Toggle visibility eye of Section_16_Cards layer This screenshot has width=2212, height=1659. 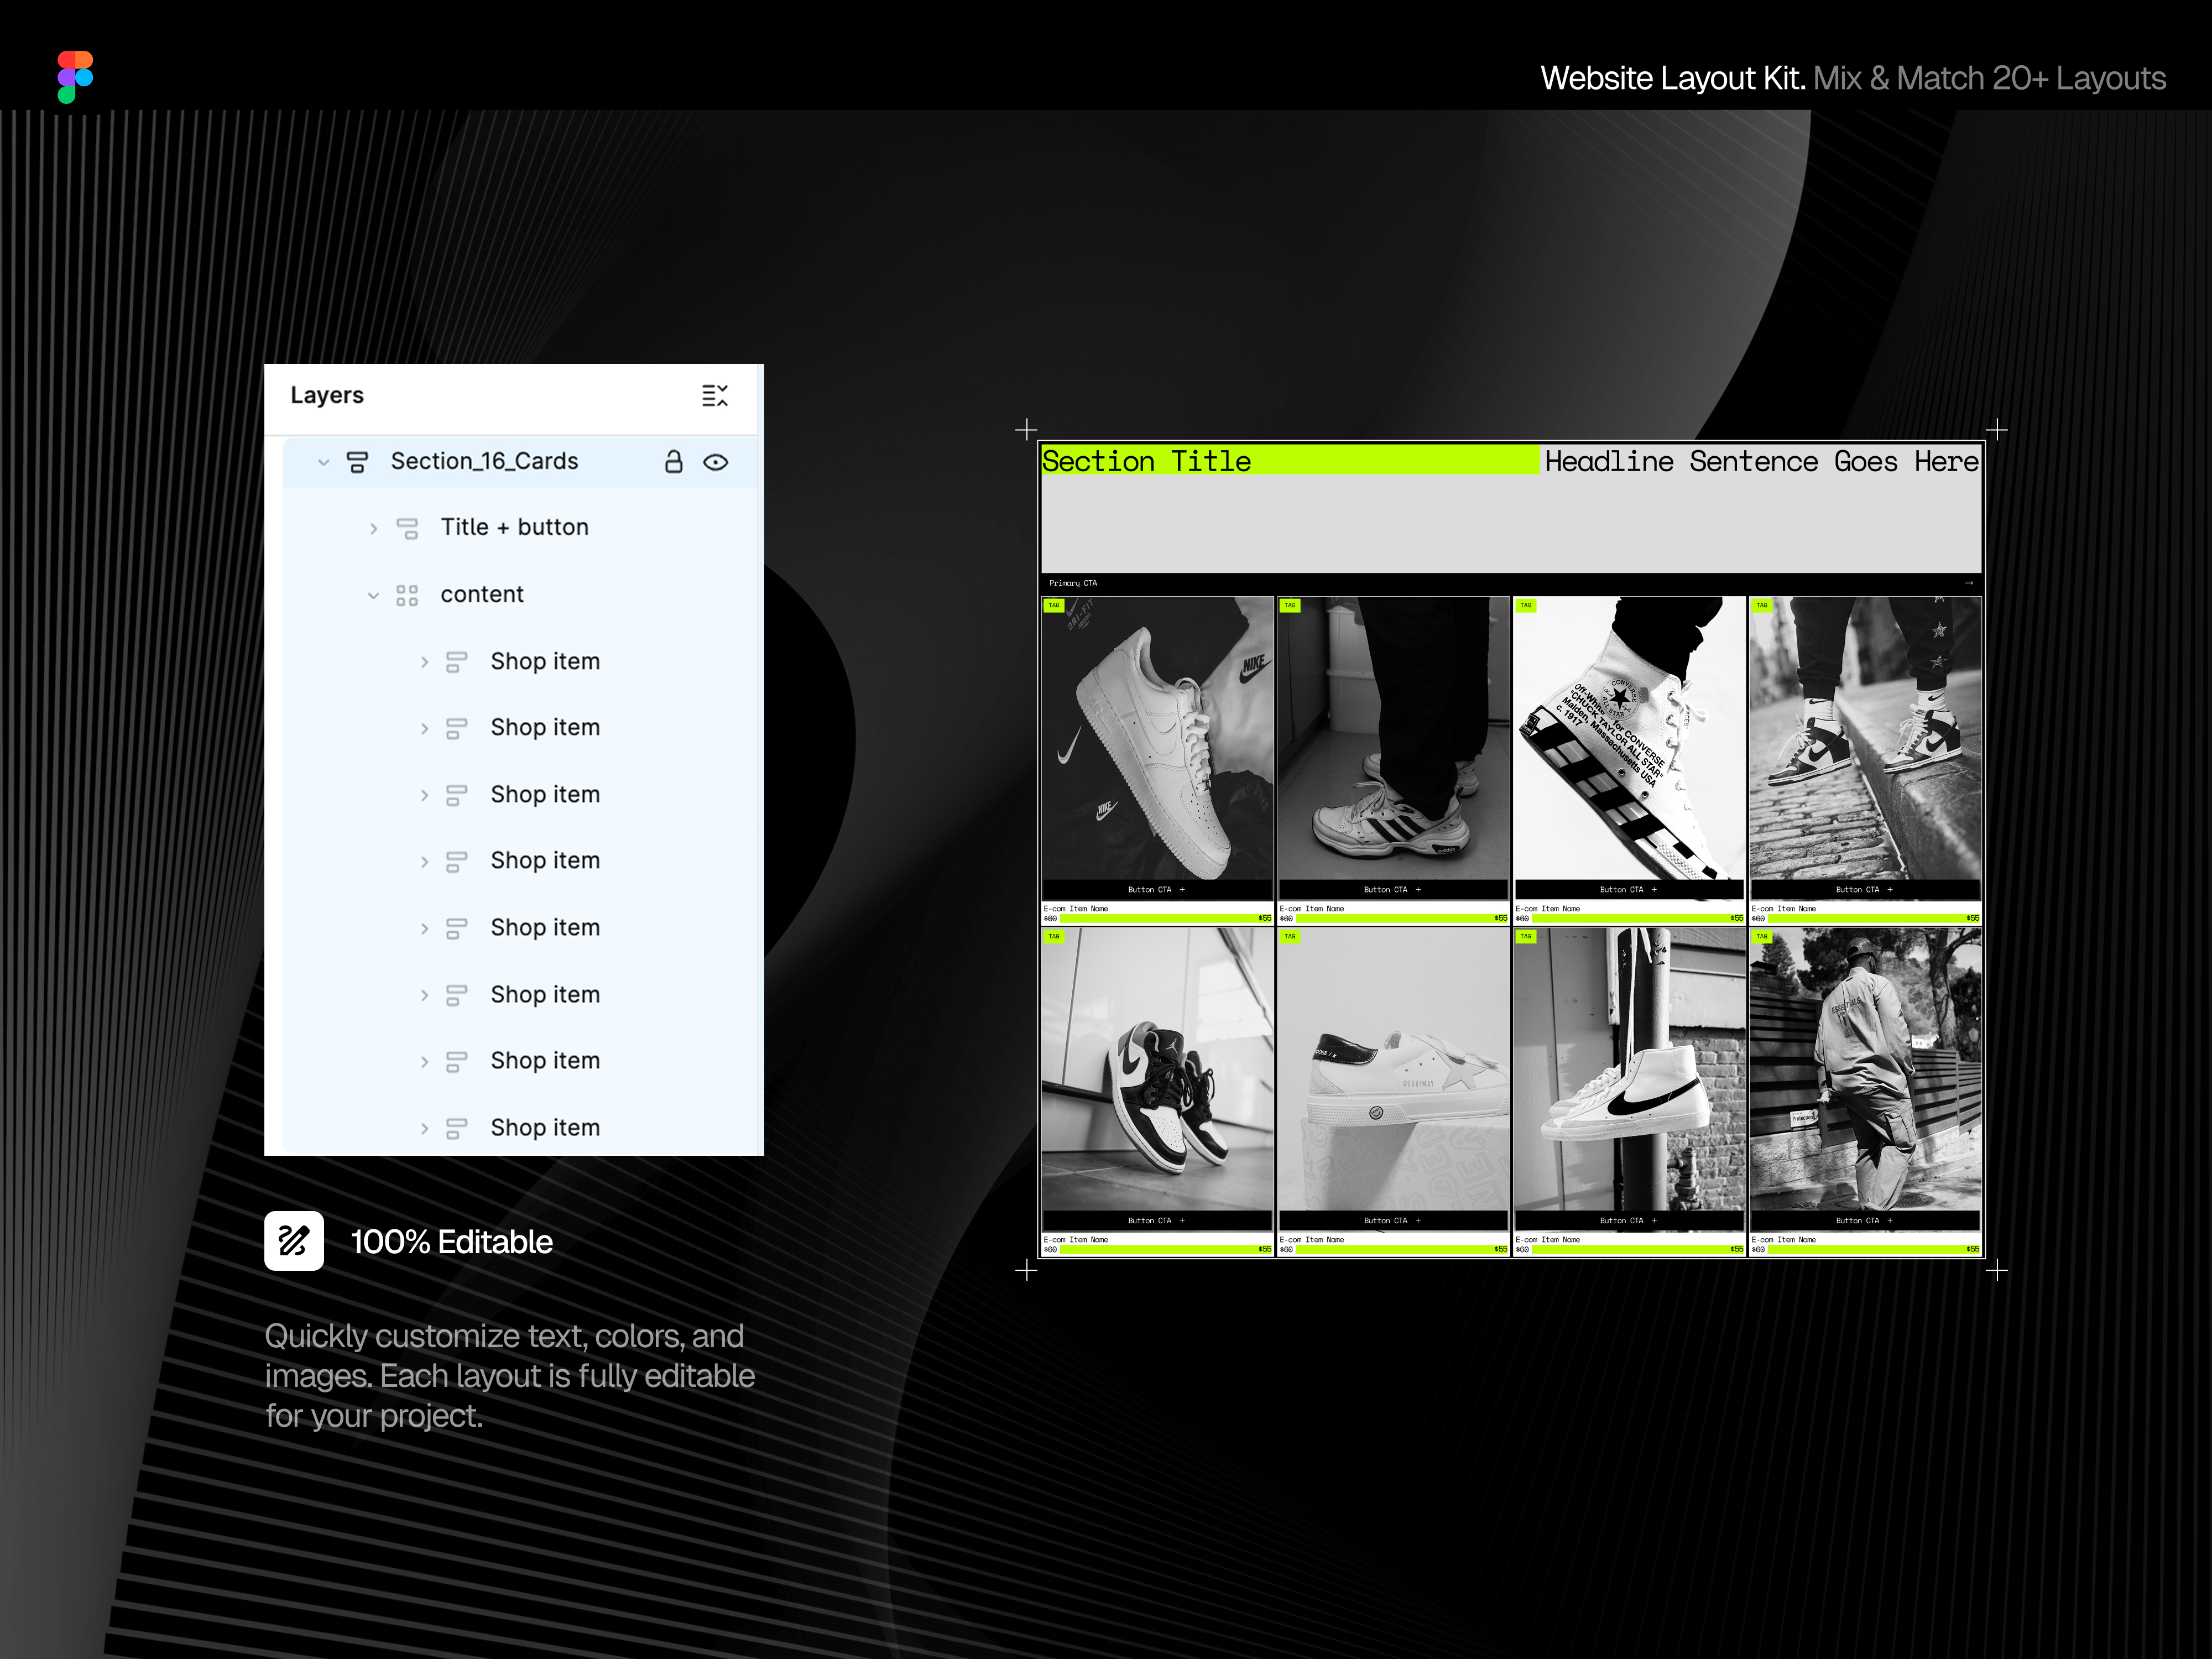click(x=716, y=462)
